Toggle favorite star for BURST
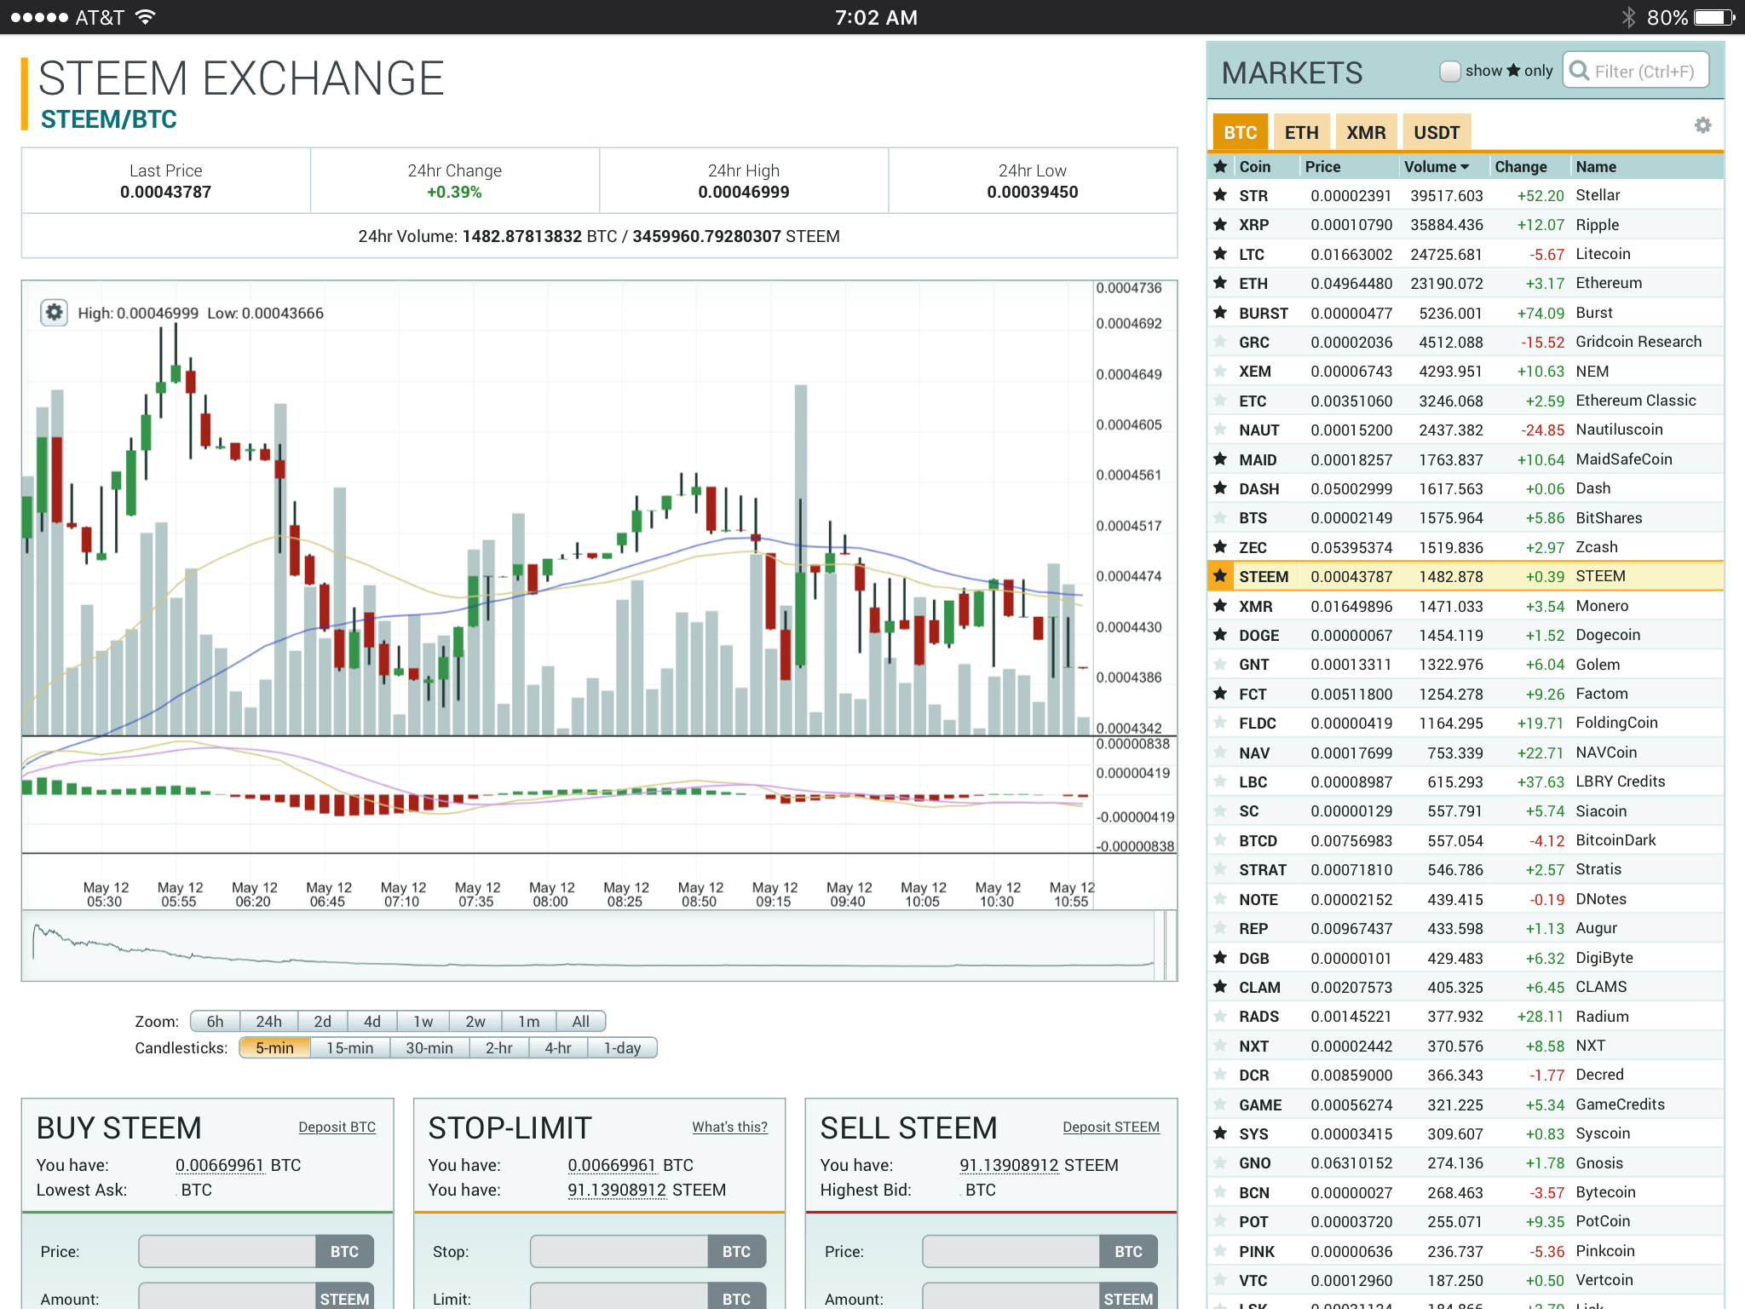Image resolution: width=1745 pixels, height=1309 pixels. click(1220, 313)
